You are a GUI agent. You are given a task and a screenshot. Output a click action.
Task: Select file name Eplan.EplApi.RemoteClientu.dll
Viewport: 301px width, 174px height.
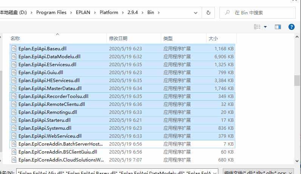pos(52,104)
